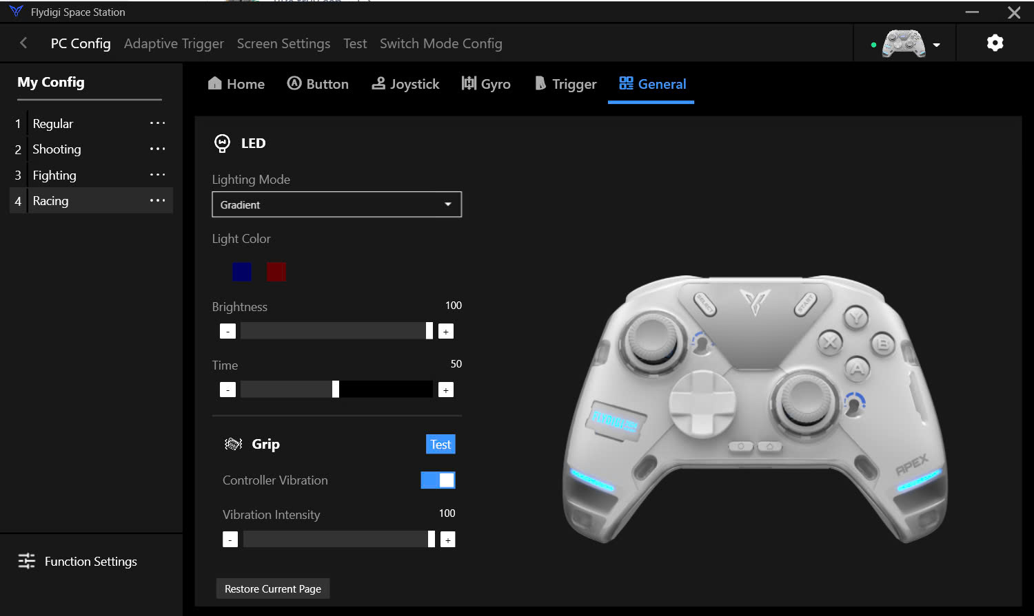The width and height of the screenshot is (1034, 616).
Task: Decrease Brightness with minus button
Action: (227, 331)
